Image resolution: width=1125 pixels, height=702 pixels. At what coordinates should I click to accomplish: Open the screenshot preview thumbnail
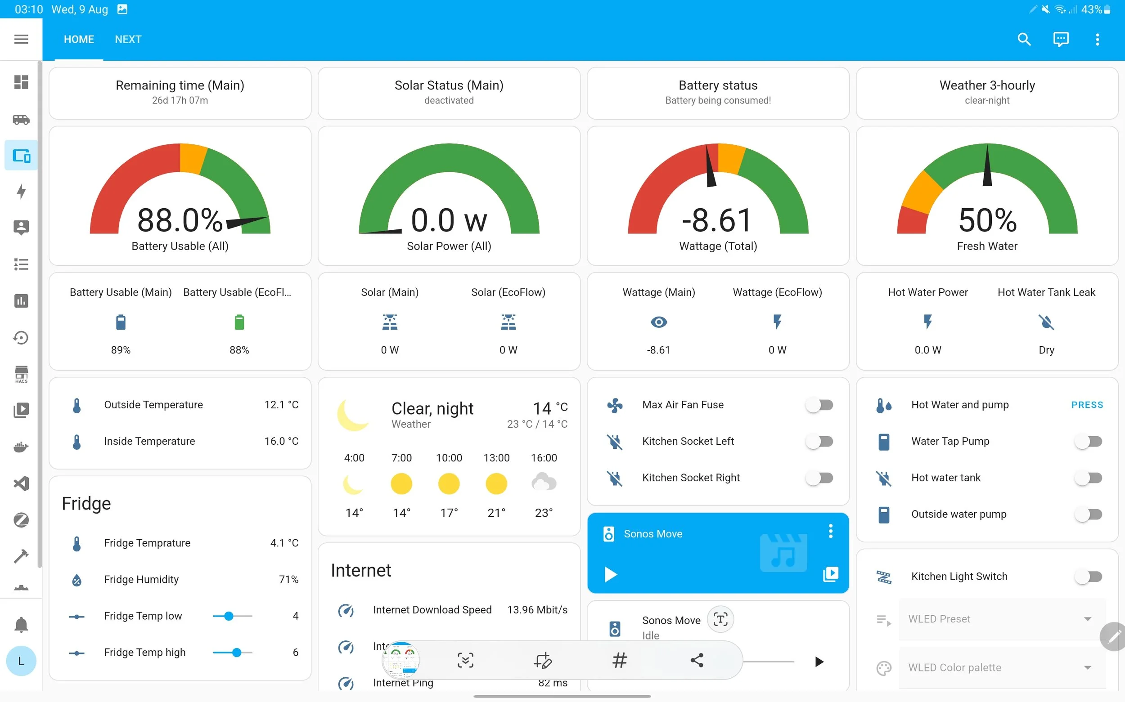point(400,660)
